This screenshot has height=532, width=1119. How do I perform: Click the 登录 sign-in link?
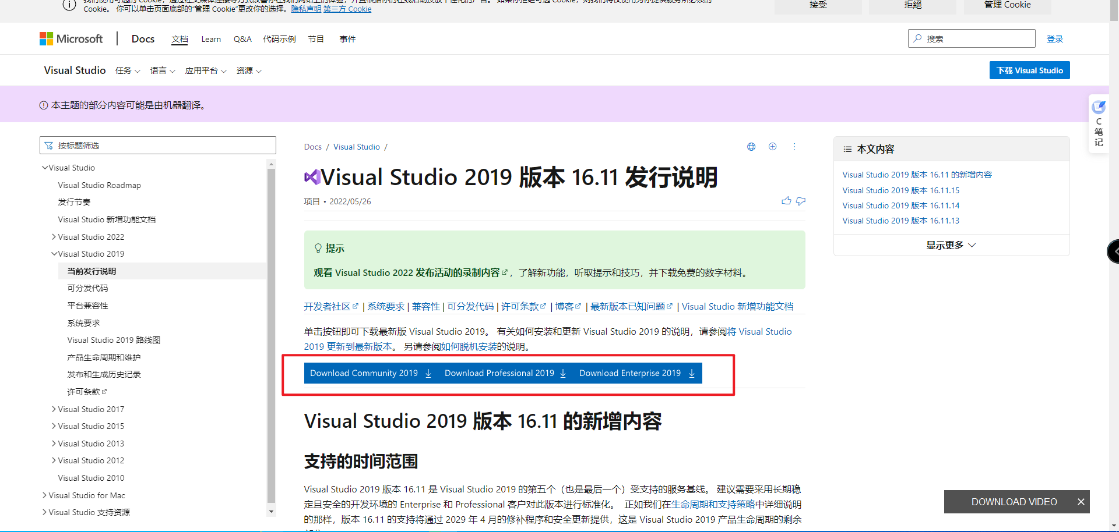[x=1055, y=39]
